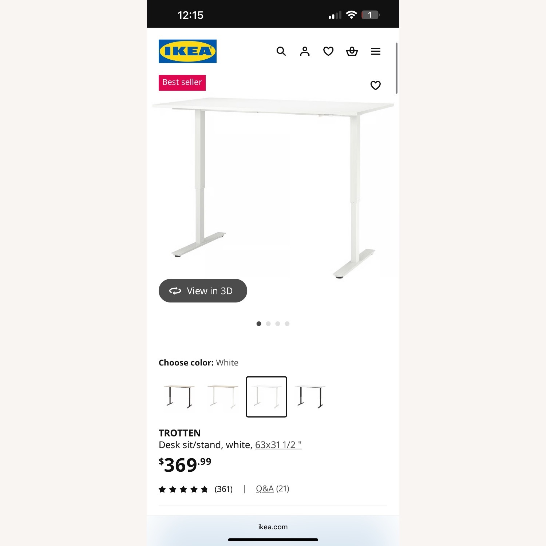Open the hamburger navigation menu

click(x=375, y=51)
